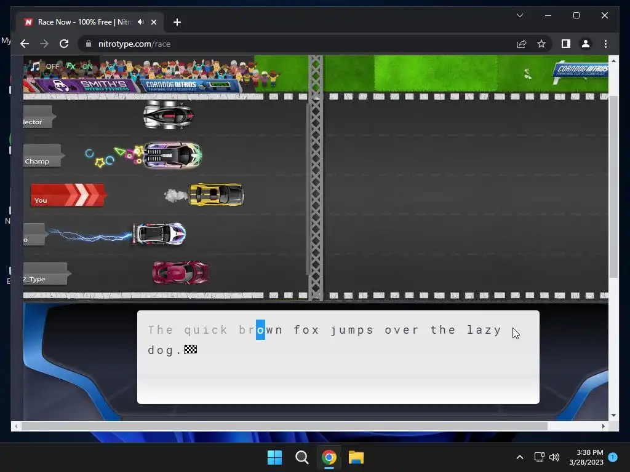Toggle sound effects Fx ON
This screenshot has height=472, width=630.
coord(79,66)
